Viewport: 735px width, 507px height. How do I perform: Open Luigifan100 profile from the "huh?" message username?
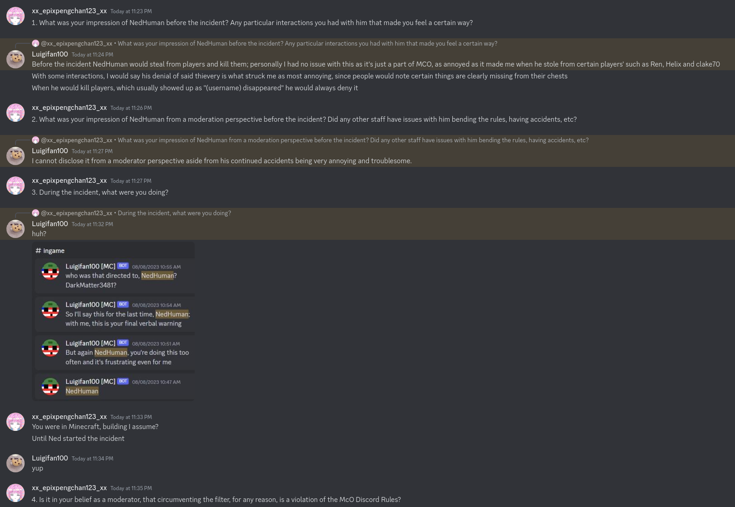(x=50, y=224)
